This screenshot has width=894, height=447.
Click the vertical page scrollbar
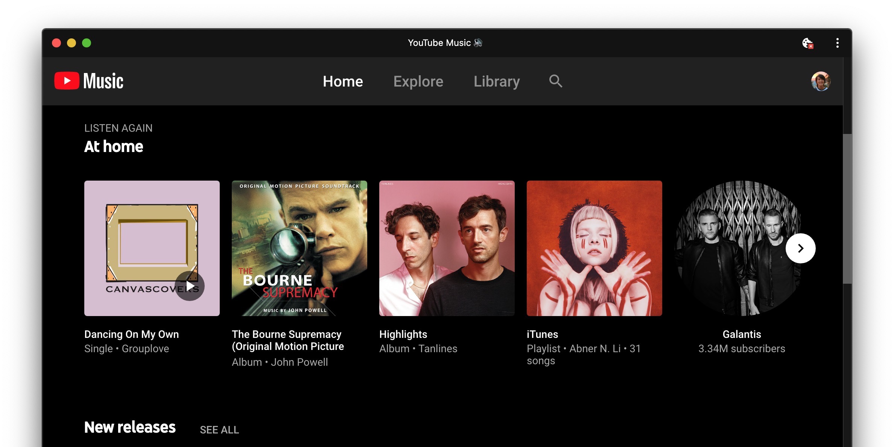pyautogui.click(x=847, y=209)
